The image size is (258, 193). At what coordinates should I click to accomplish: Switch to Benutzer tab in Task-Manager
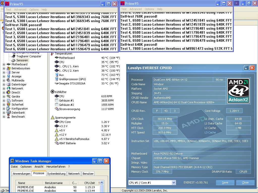click(88, 174)
